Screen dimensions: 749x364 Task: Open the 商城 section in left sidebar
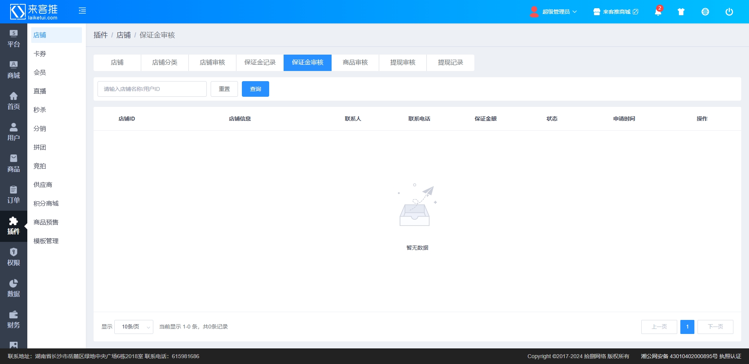click(14, 70)
